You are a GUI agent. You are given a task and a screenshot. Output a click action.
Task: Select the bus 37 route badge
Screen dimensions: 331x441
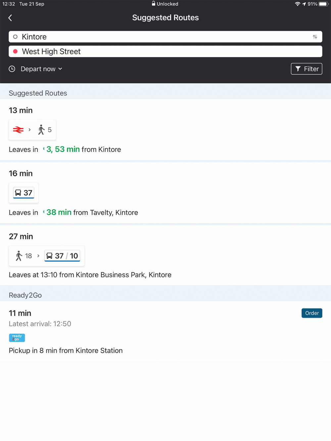point(24,193)
